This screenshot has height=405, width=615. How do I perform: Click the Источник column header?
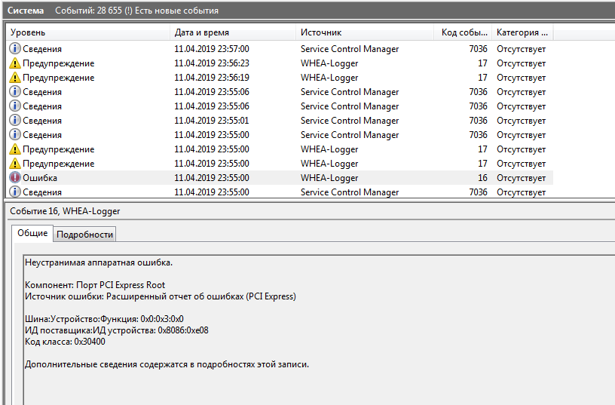[321, 32]
